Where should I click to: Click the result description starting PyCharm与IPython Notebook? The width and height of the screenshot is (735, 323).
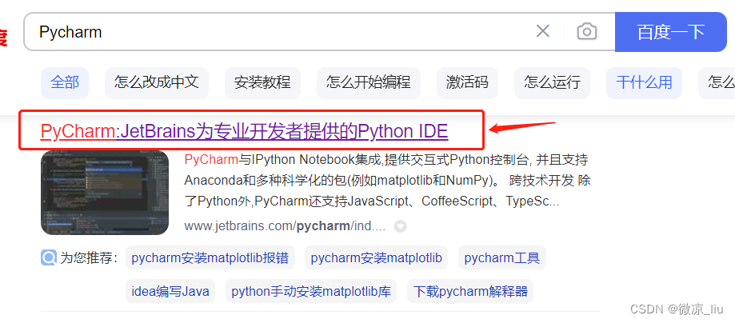click(x=387, y=181)
